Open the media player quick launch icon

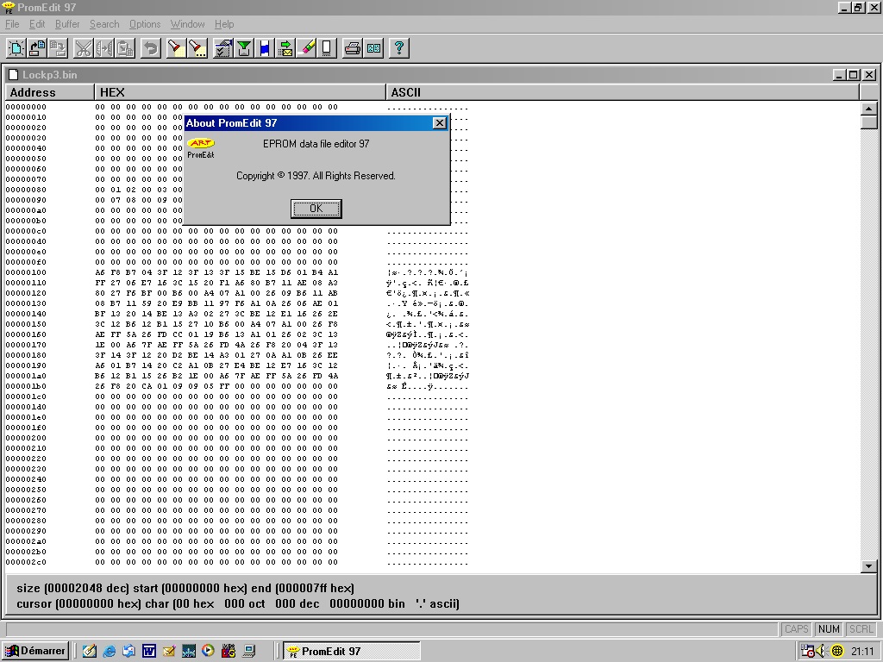208,652
